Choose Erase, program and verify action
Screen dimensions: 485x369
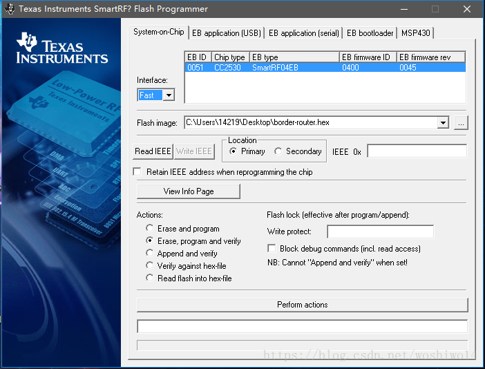pyautogui.click(x=150, y=240)
